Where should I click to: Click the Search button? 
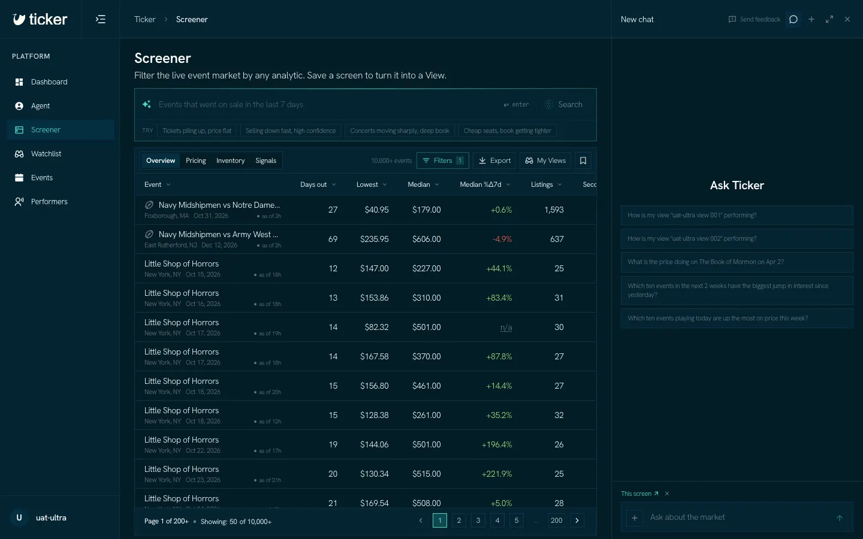pyautogui.click(x=563, y=104)
